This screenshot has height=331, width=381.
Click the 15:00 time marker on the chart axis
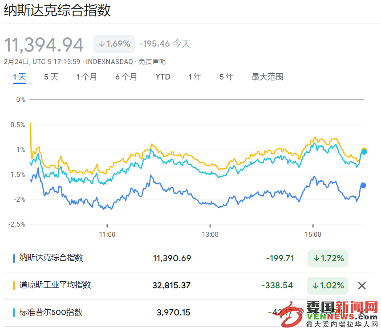(313, 235)
